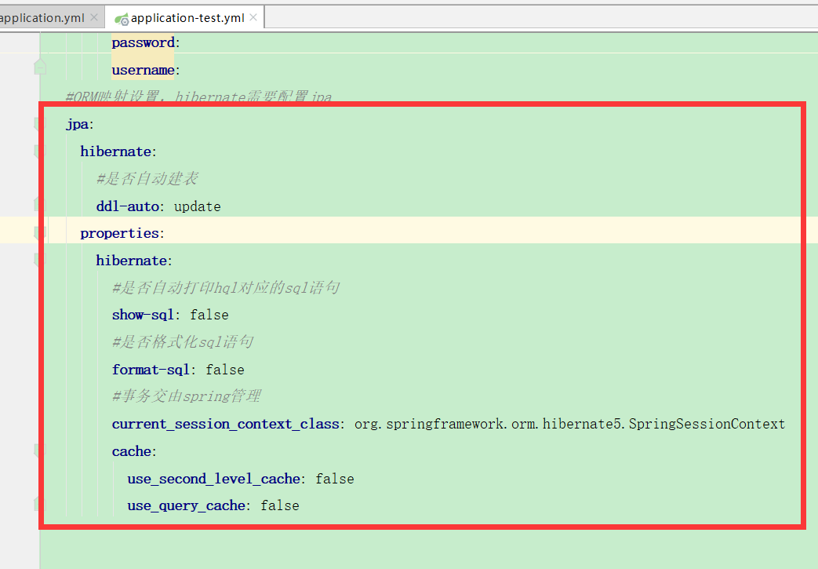Click the use_query_cache key

point(186,505)
